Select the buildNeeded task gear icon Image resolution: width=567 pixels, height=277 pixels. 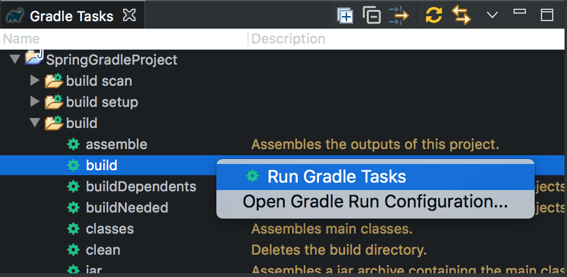coord(73,207)
